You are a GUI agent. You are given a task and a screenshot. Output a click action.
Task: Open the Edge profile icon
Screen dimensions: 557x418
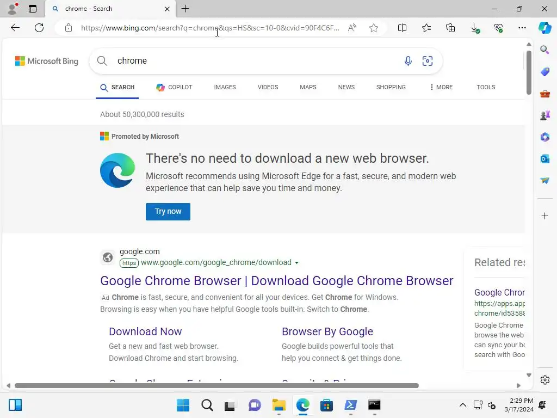coord(13,9)
